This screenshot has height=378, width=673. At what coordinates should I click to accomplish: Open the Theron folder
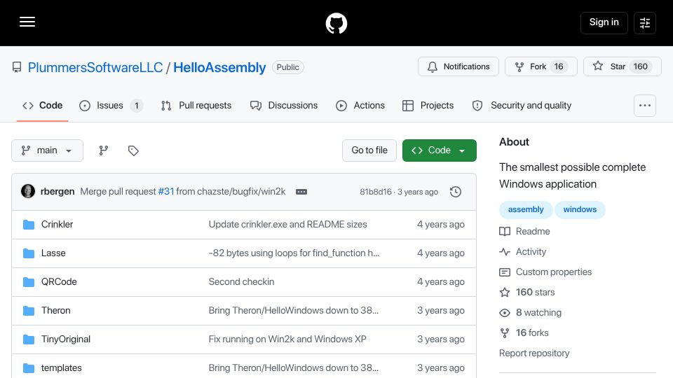click(56, 311)
